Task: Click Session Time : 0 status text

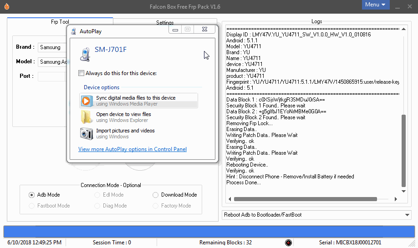Action: [x=112, y=243]
